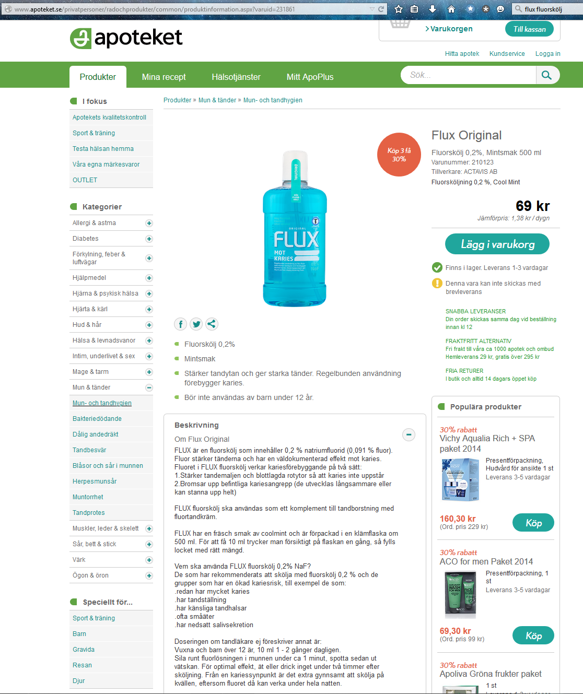The height and width of the screenshot is (694, 583).
Task: Click Till kassan button
Action: 529,29
